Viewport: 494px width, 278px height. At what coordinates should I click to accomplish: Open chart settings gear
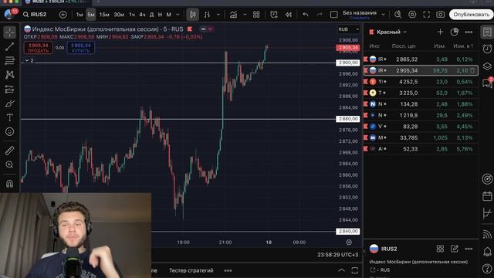pyautogui.click(x=412, y=15)
